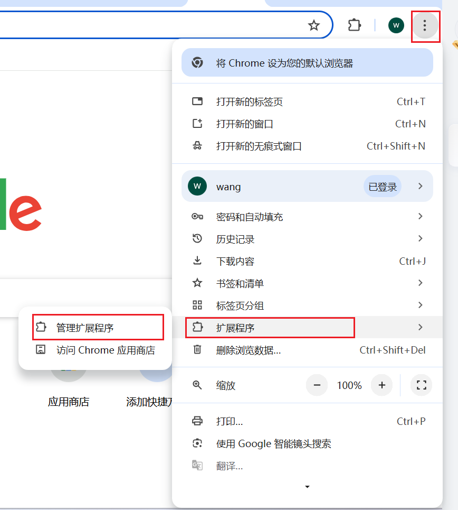
Task: Click the download arrow icon
Action: [x=197, y=261]
